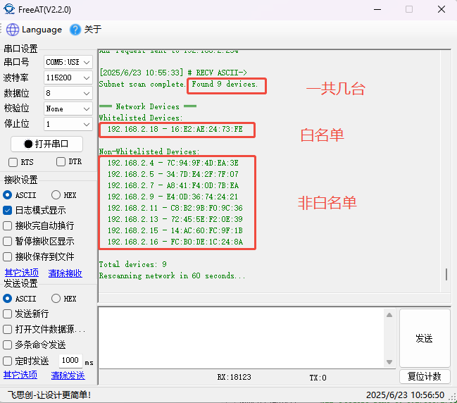Screen dimensions: 457x403
Task: Enable 打开文件数据源 checkbox
Action: 7,330
